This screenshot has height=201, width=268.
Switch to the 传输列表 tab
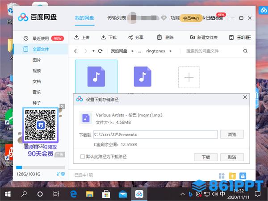(117, 18)
